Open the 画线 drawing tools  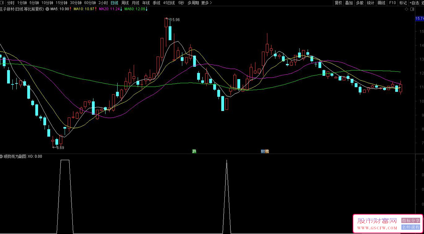point(381,3)
